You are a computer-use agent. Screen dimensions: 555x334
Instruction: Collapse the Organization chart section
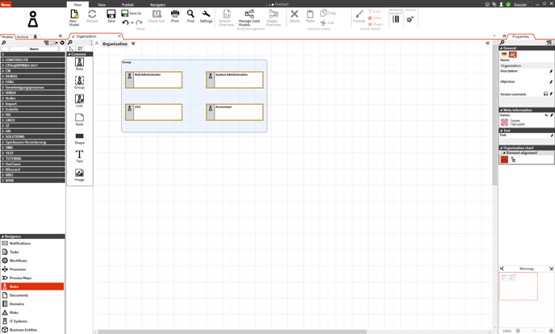pyautogui.click(x=501, y=148)
